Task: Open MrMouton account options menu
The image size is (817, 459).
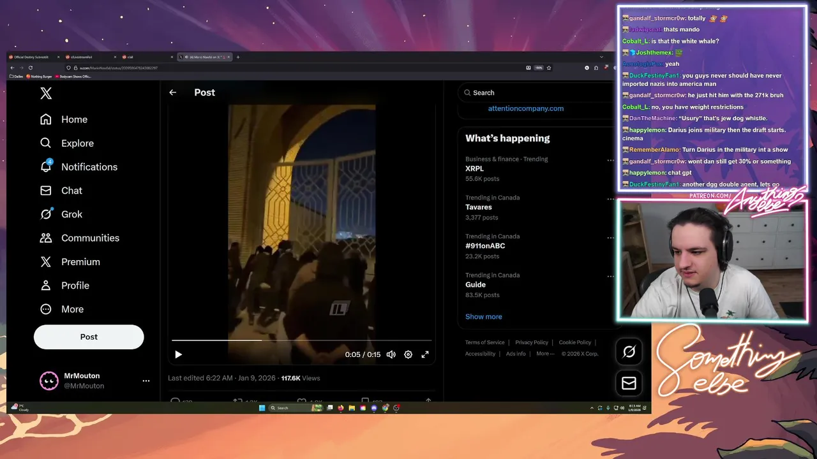Action: (146, 381)
